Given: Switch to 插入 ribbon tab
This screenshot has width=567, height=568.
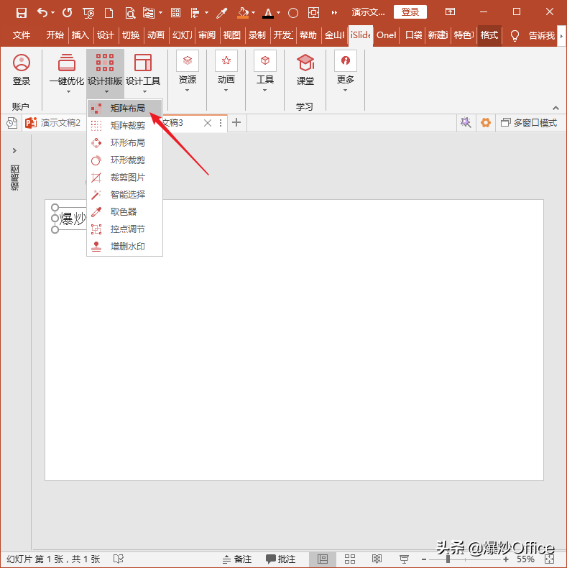Looking at the screenshot, I should tap(80, 35).
